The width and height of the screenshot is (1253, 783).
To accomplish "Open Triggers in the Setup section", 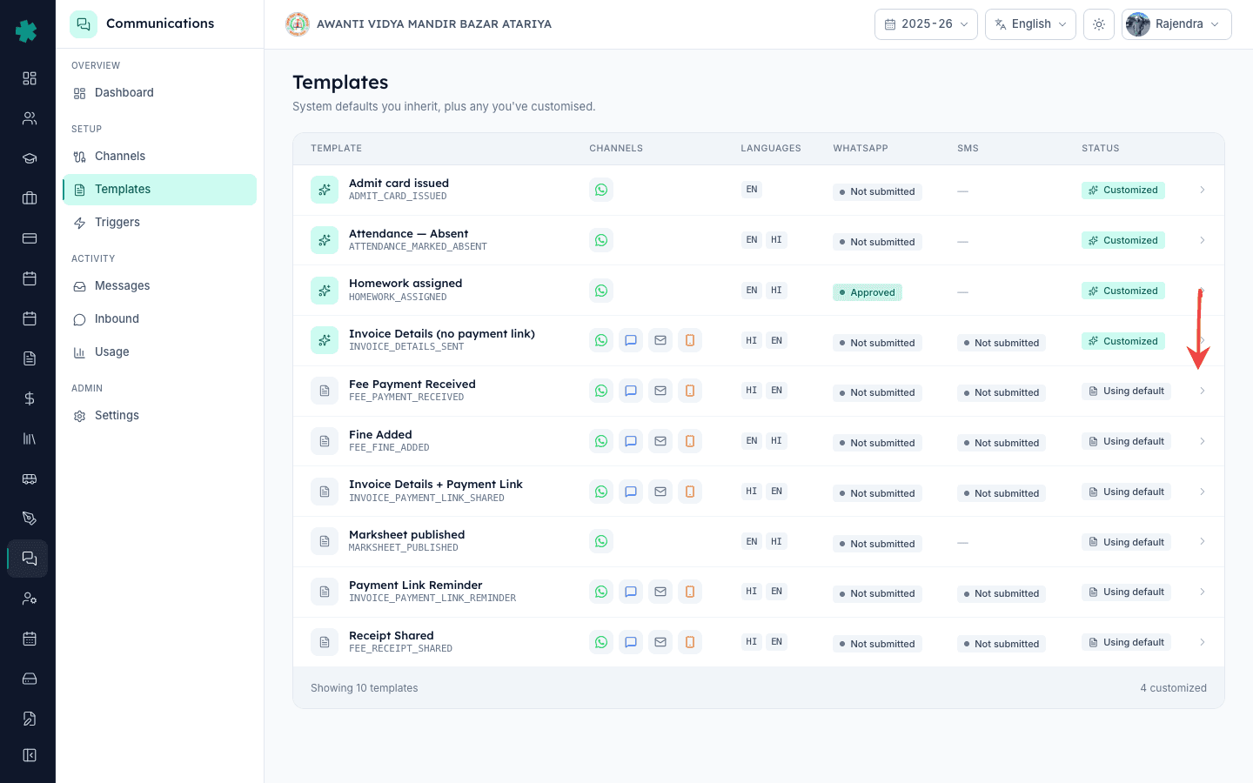I will pos(159,223).
